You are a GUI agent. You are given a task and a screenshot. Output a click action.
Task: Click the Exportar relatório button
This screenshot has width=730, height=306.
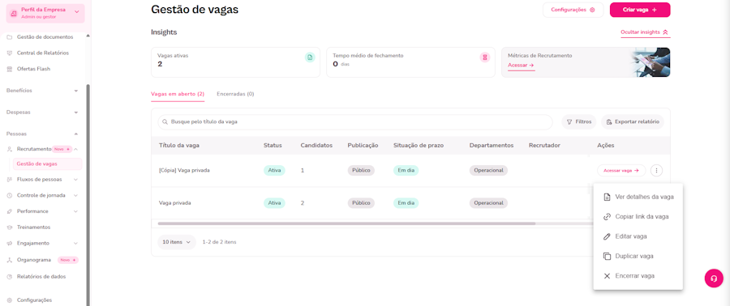[x=633, y=121]
